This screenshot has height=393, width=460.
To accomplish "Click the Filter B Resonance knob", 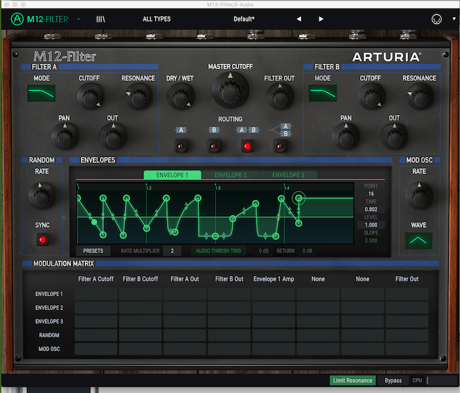I will [x=420, y=97].
